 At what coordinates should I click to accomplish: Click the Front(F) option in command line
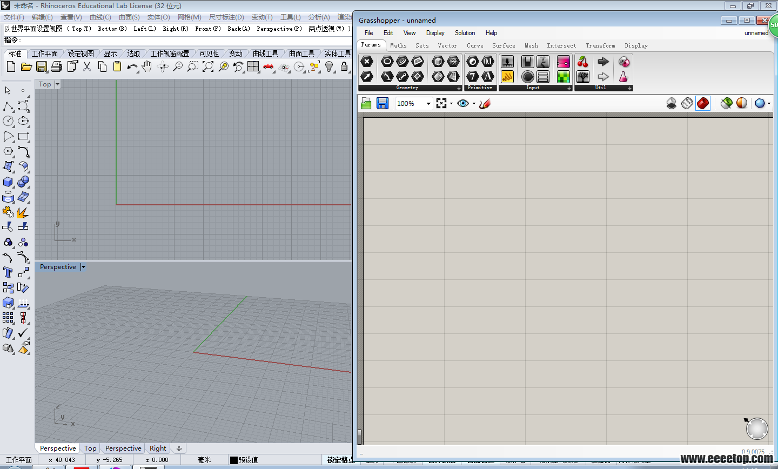pyautogui.click(x=208, y=29)
